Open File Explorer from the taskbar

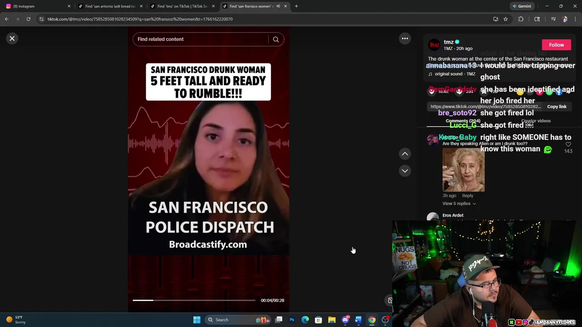tap(332, 320)
